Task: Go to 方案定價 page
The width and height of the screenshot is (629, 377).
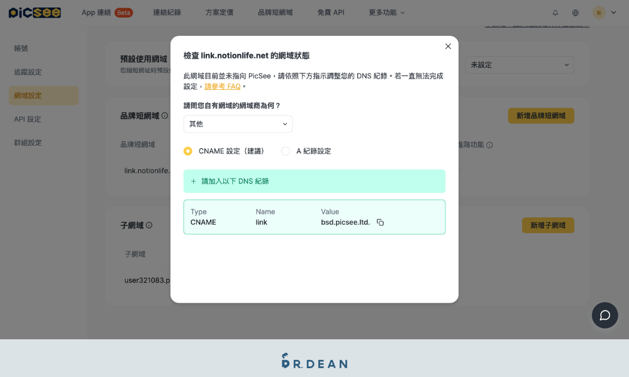Action: pyautogui.click(x=220, y=13)
